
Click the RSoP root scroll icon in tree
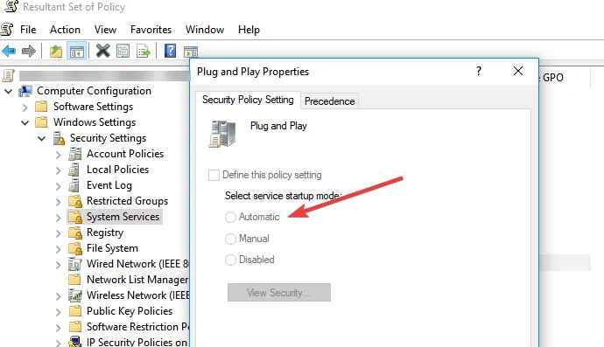(9, 75)
